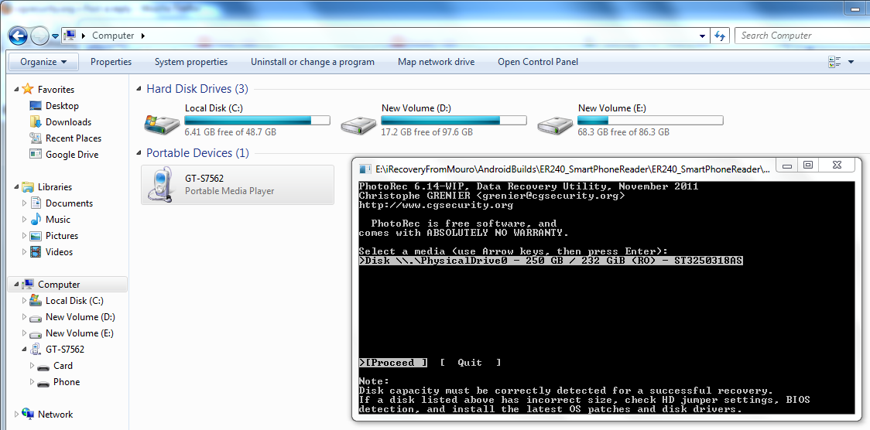Click the Refresh button beside address bar
The height and width of the screenshot is (430, 870).
tap(720, 36)
